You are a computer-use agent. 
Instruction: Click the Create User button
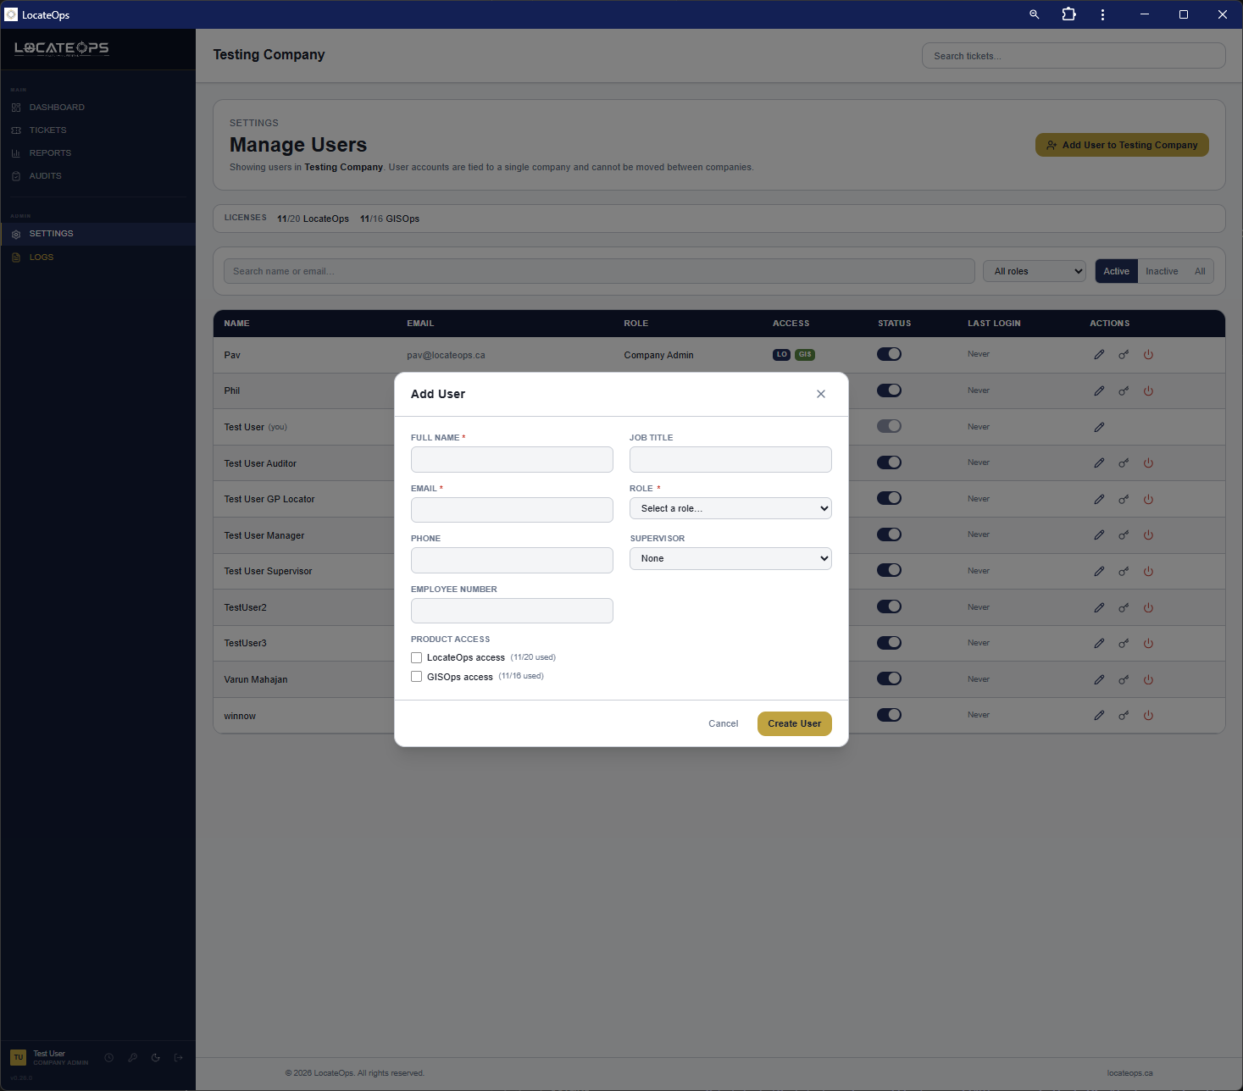click(x=794, y=723)
